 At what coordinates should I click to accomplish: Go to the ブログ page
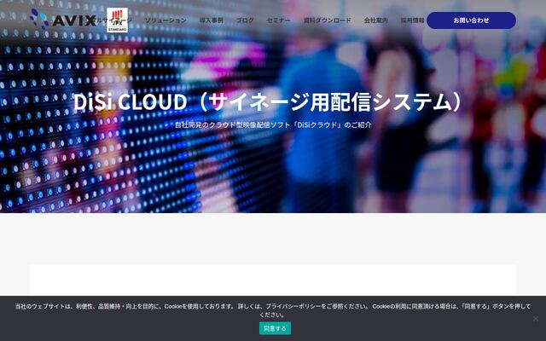(245, 20)
